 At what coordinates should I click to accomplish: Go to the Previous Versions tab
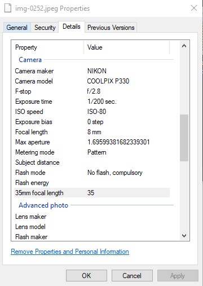pos(111,28)
